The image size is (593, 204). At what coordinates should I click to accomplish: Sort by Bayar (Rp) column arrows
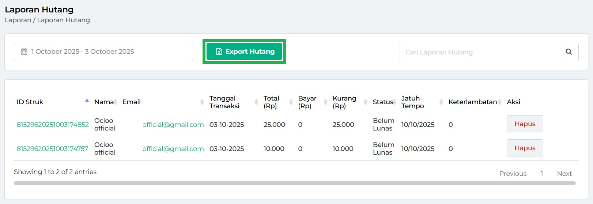[x=325, y=102]
